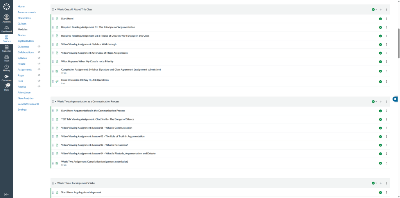Screen dimensions: 400x198
Task: Open the Help icon
Action: pyautogui.click(x=6, y=87)
